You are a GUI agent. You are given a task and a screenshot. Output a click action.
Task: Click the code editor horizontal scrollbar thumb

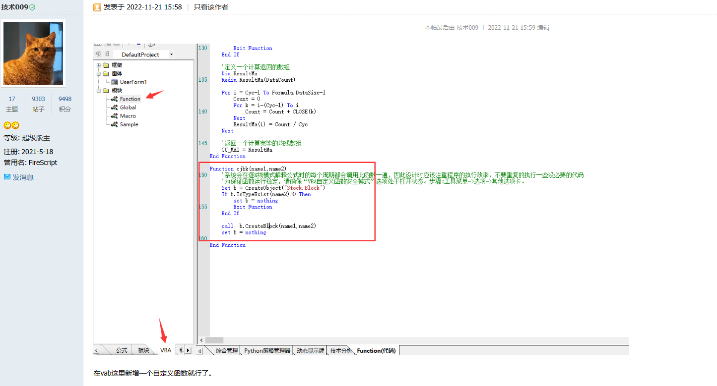point(214,340)
